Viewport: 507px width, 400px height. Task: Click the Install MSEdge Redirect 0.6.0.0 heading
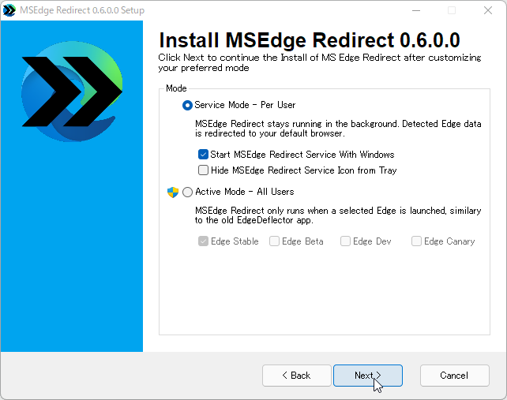click(x=310, y=40)
